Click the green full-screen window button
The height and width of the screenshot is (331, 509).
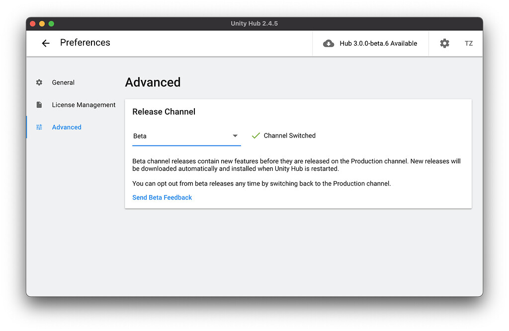click(51, 24)
